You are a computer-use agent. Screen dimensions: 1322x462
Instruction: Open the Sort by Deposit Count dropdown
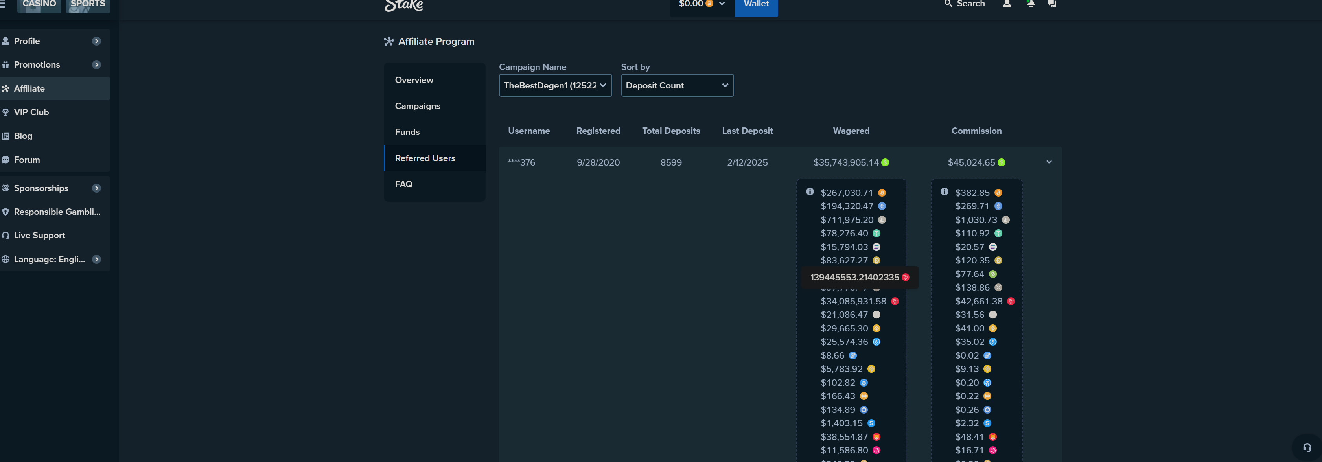point(678,85)
